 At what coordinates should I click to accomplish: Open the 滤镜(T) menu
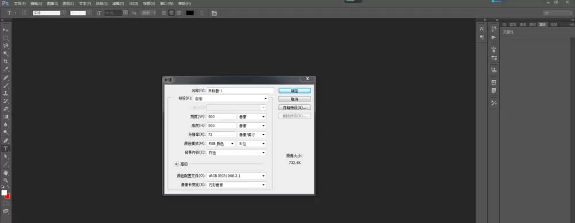pyautogui.click(x=117, y=3)
